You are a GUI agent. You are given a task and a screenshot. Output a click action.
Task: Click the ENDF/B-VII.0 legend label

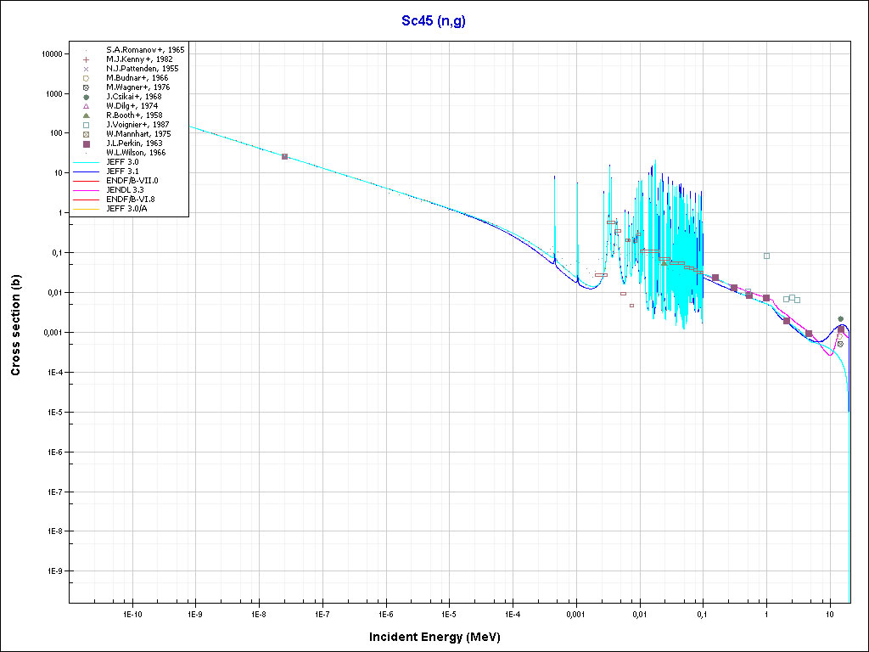pos(132,181)
